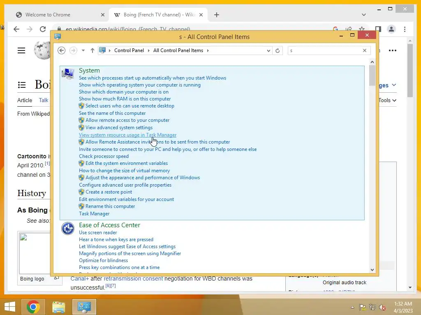
Task: Click Chrome back button
Action: click(x=16, y=29)
